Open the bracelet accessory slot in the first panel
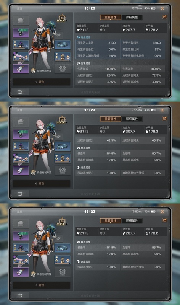The image size is (180, 305). [63, 44]
